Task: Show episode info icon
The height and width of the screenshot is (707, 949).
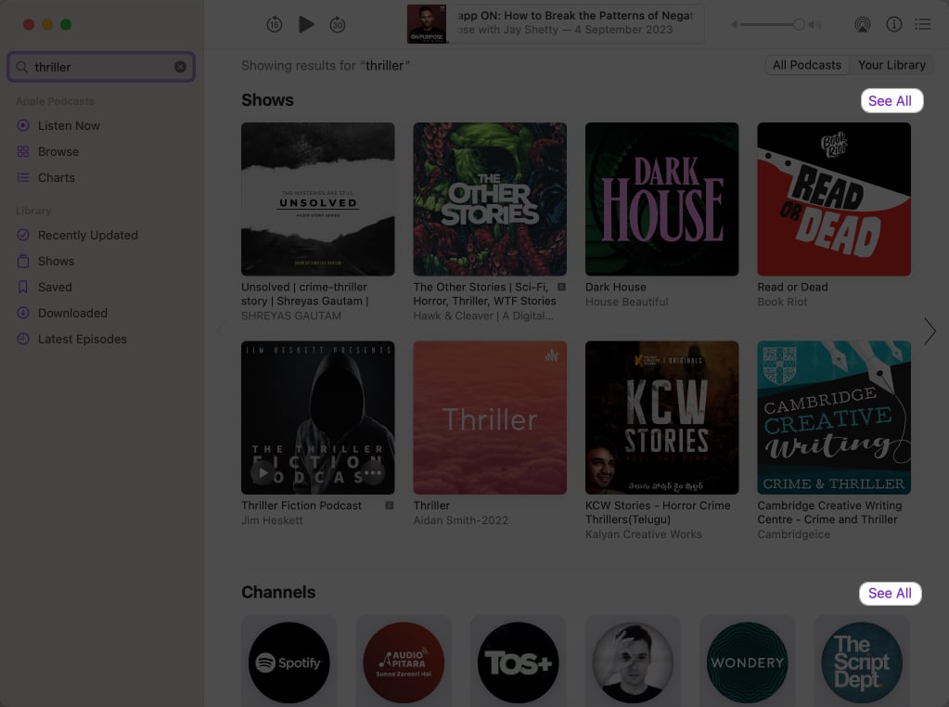Action: (894, 24)
